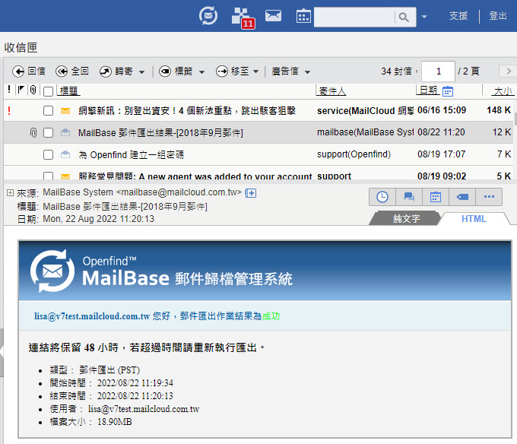Open the date picker calendar icon in header
This screenshot has height=444, width=517.
(x=448, y=91)
